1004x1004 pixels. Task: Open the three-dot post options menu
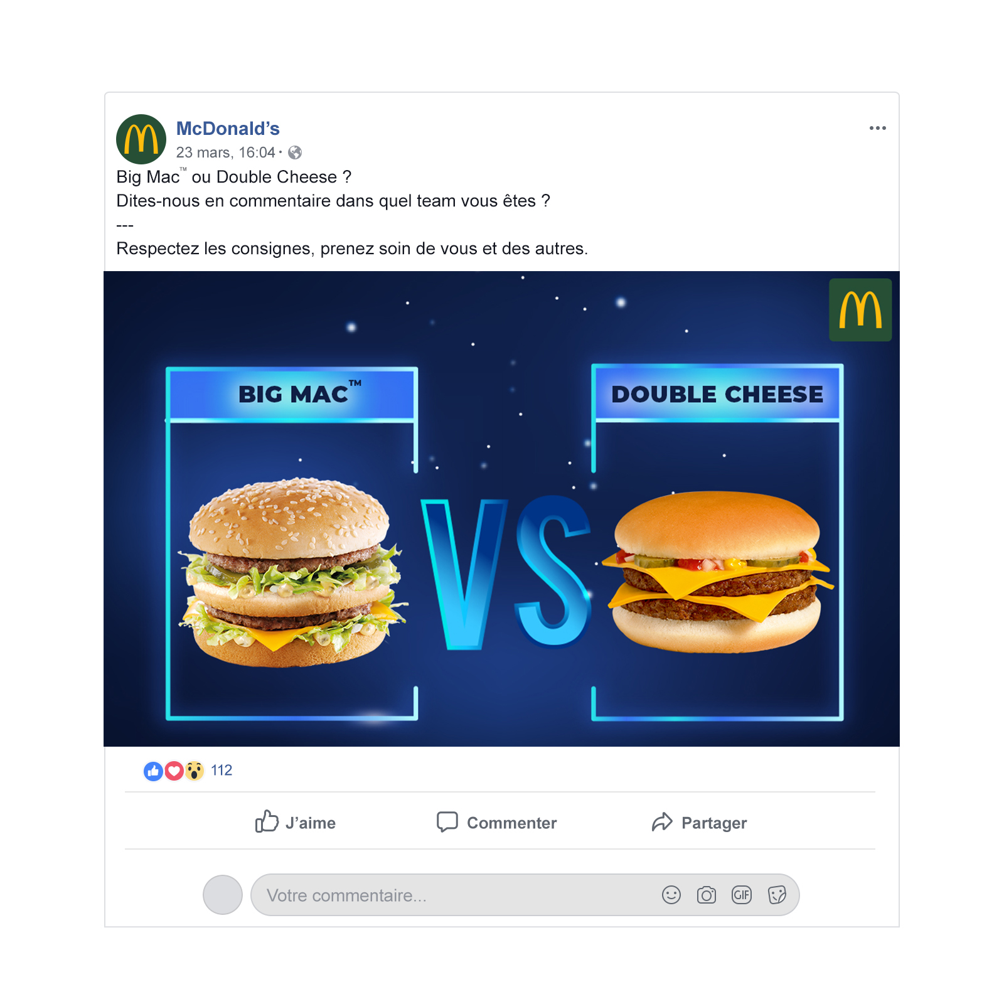[877, 128]
